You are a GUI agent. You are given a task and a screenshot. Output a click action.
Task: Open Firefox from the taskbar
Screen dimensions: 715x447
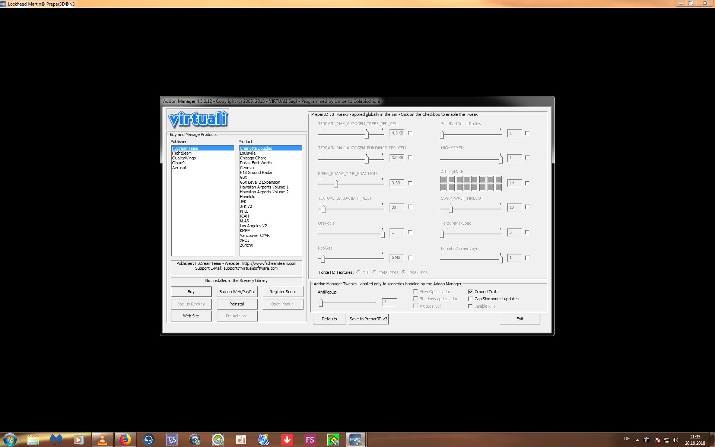click(125, 440)
